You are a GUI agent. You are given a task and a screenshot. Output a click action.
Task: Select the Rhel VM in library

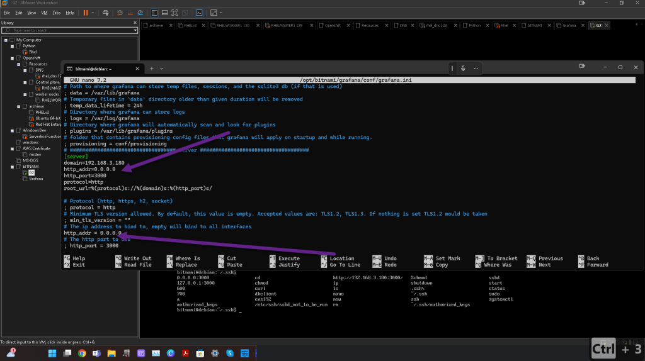click(33, 52)
